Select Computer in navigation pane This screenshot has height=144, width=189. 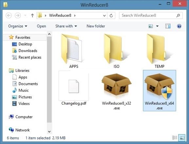24,117
